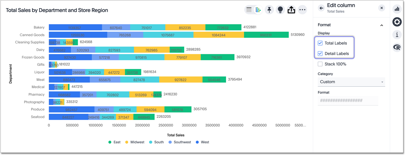Open the lightbulb insights icon
This screenshot has height=155, width=405.
280,10
